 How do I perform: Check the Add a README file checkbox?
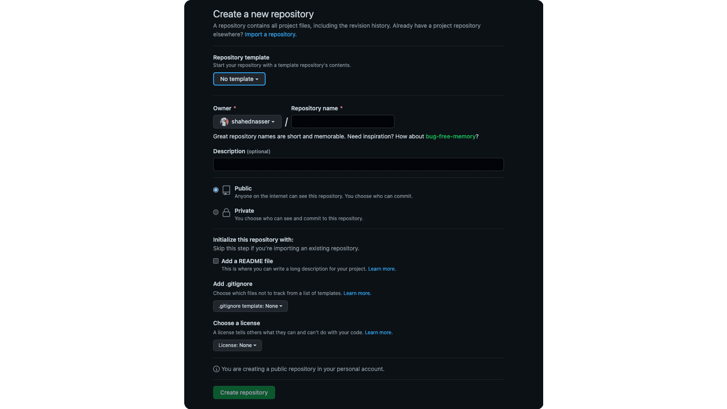pos(216,261)
